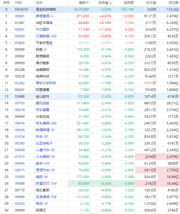Click the -6.88% change for 明源云

pos(106,210)
